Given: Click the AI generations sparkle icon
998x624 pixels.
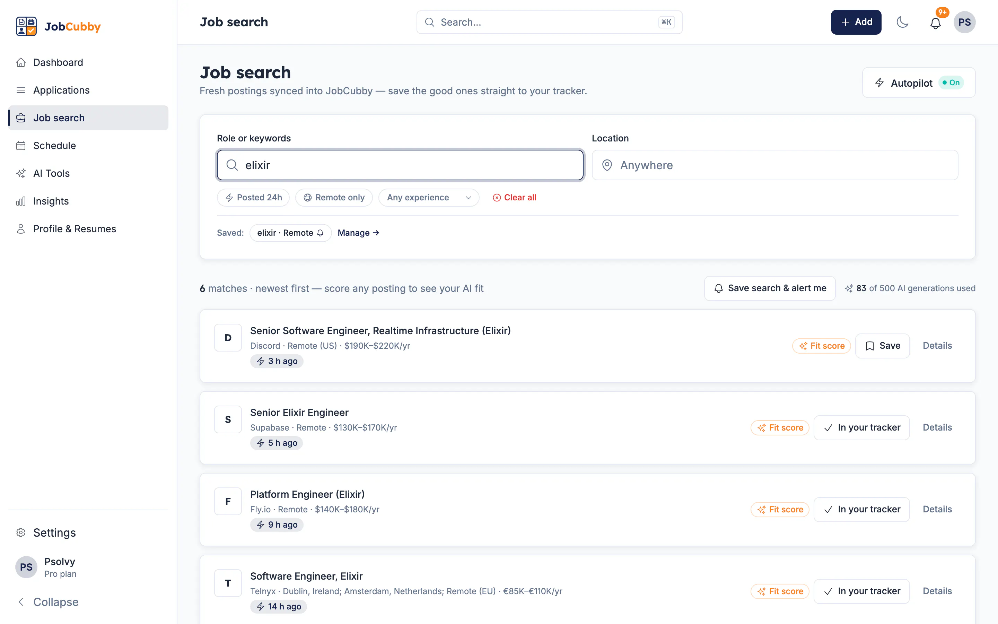Looking at the screenshot, I should 849,288.
